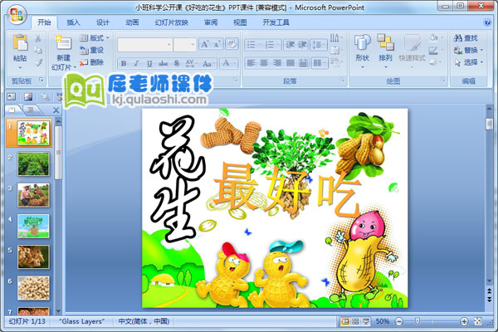Viewport: 498px width, 332px height.
Task: Switch to the View tab
Action: 240,22
